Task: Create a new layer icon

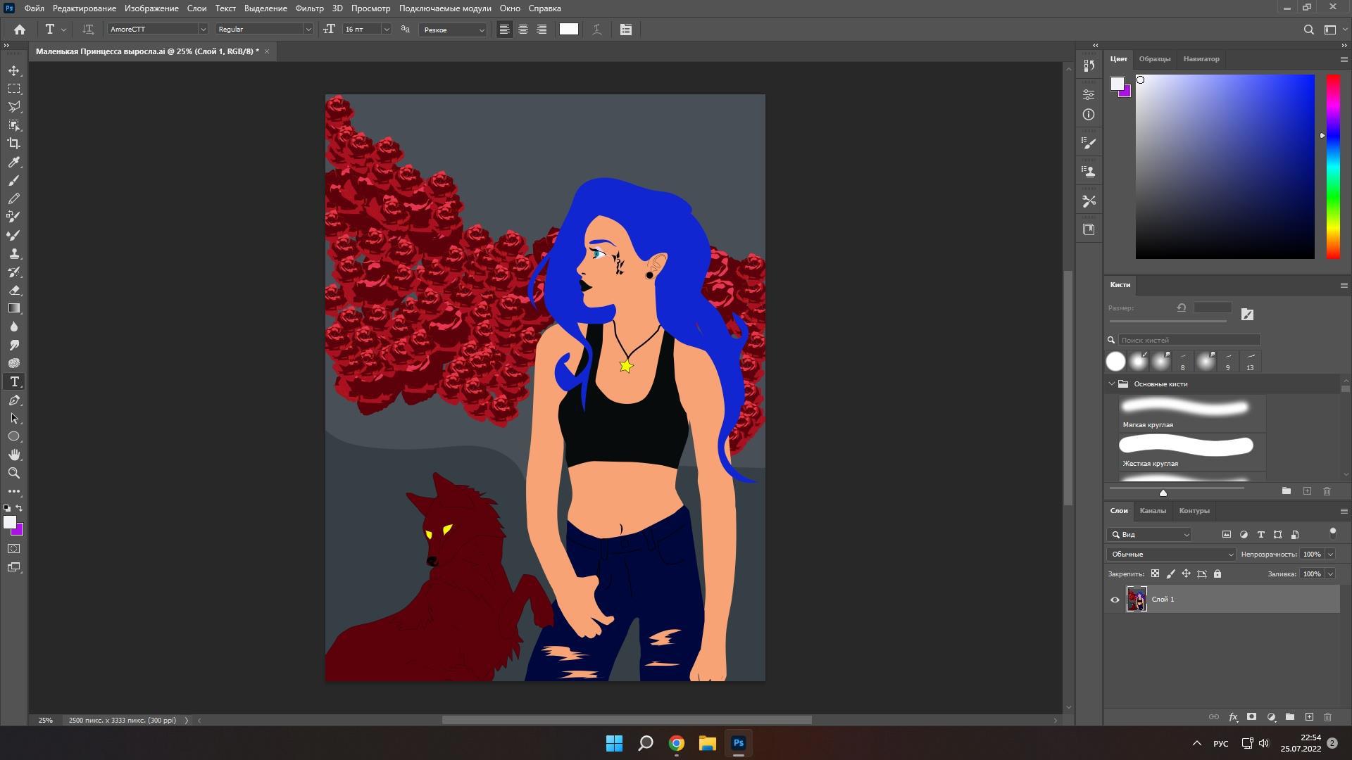Action: point(1309,717)
